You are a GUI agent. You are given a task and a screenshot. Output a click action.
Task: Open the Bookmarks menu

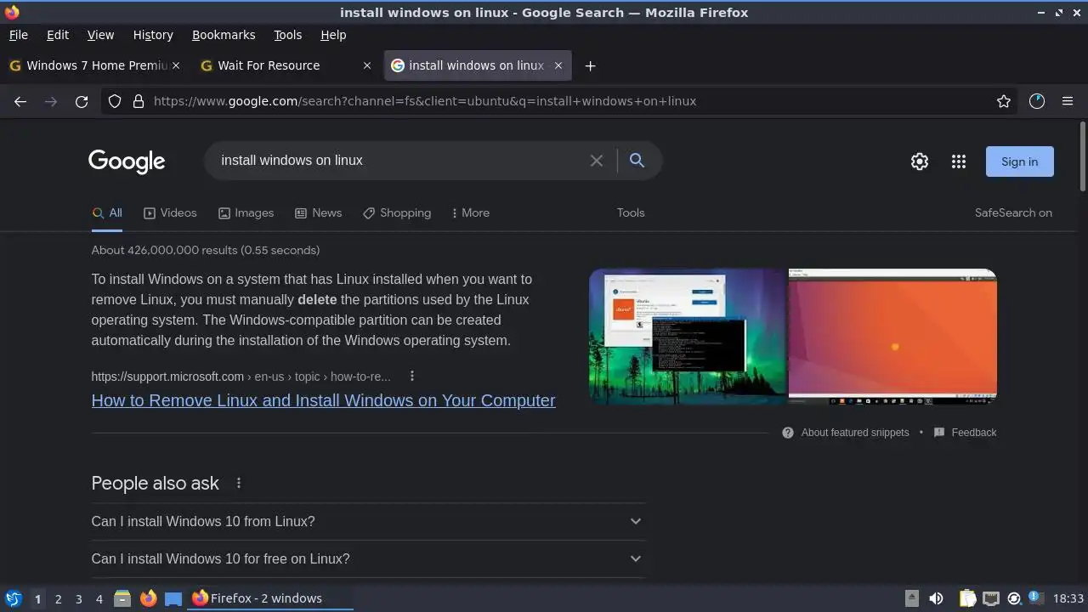[x=224, y=35]
